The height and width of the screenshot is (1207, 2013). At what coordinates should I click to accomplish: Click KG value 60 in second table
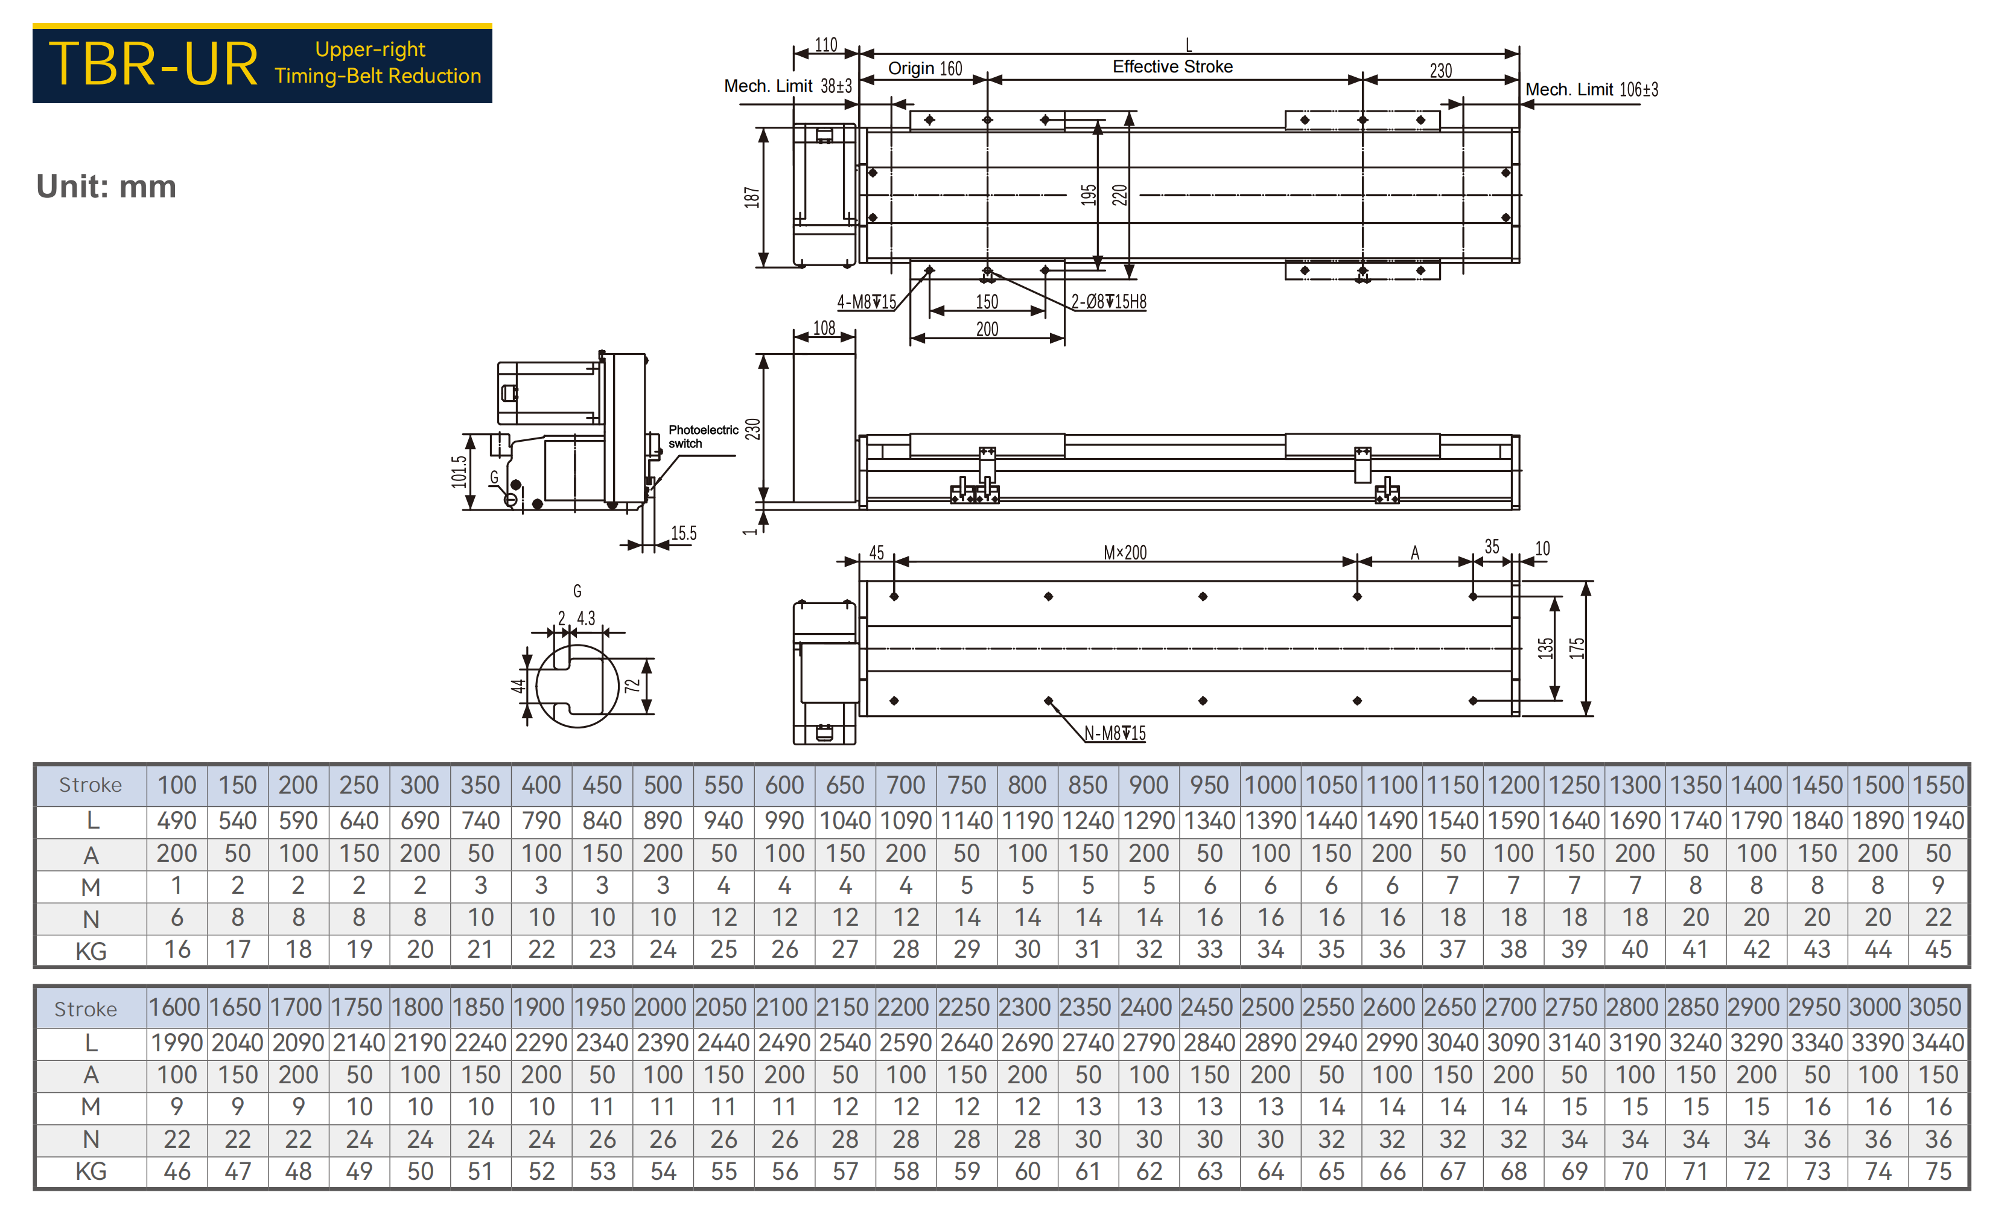1028,1171
